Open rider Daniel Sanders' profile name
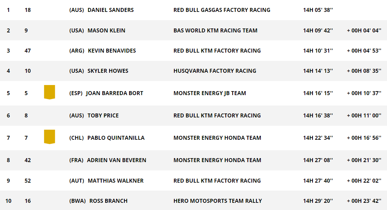387x210 pixels. (111, 10)
